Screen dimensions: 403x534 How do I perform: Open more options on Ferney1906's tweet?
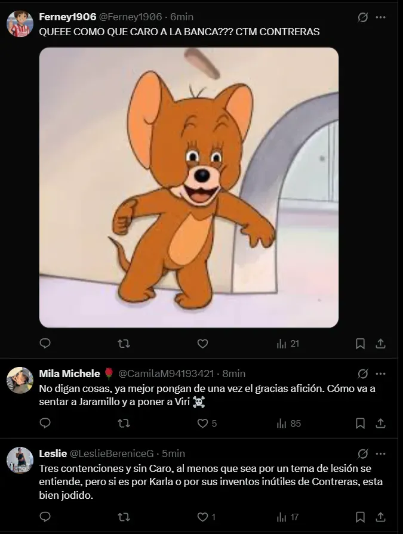tap(380, 17)
